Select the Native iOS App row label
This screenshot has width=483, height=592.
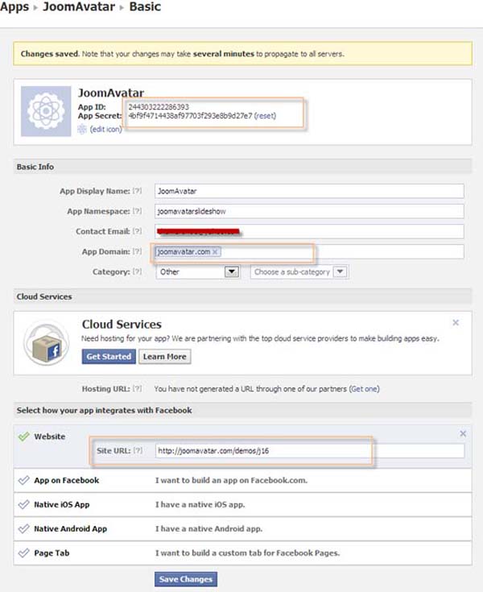(x=62, y=504)
